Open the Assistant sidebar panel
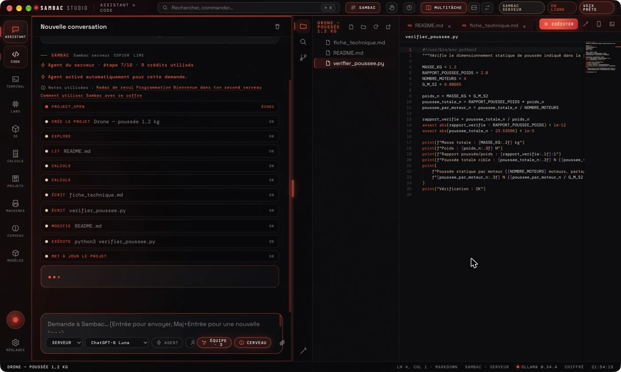 tap(15, 32)
